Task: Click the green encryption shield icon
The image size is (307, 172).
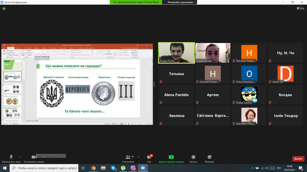Action: 4,9
